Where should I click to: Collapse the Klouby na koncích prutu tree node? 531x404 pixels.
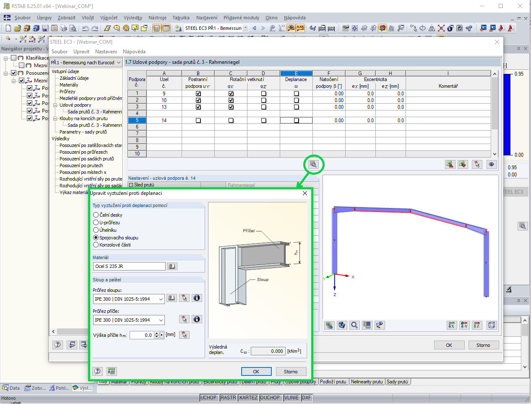(x=55, y=118)
